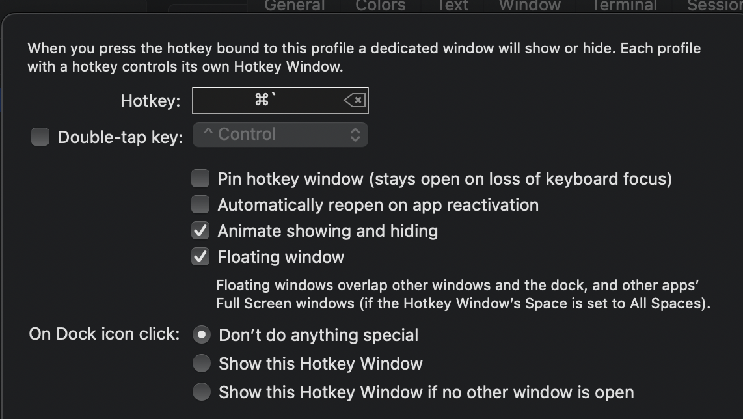
Task: Open the Terminal tab
Action: [623, 5]
